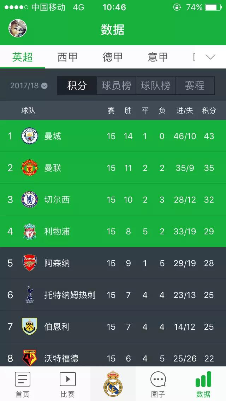Switch to 球队榜 team rankings
226x401 pixels.
click(155, 85)
